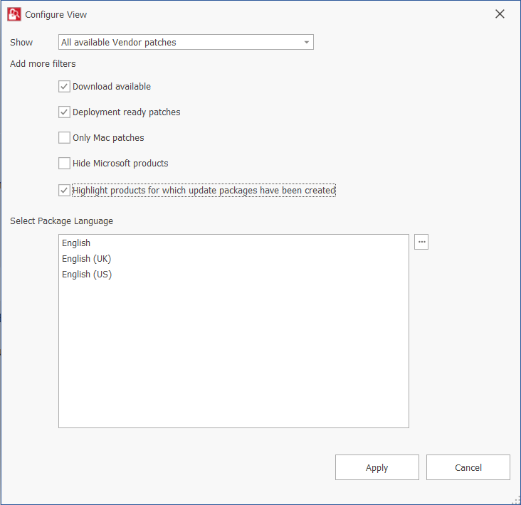Image resolution: width=521 pixels, height=505 pixels.
Task: Click the application logo in the title bar
Action: tap(14, 14)
